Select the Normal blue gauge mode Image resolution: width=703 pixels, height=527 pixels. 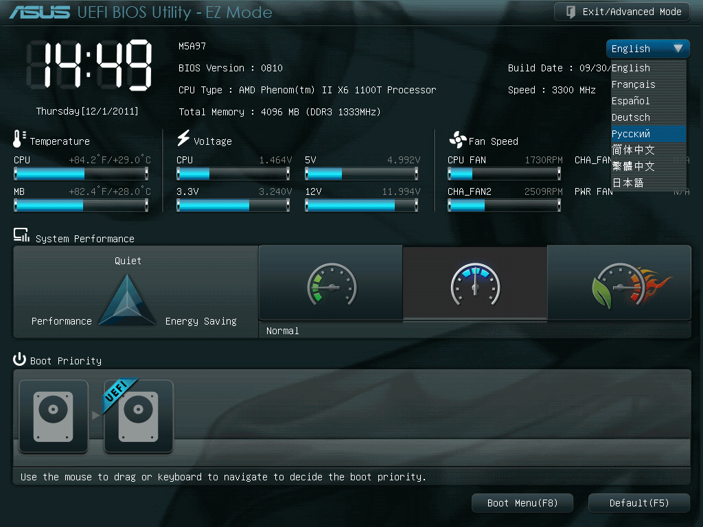tap(475, 283)
